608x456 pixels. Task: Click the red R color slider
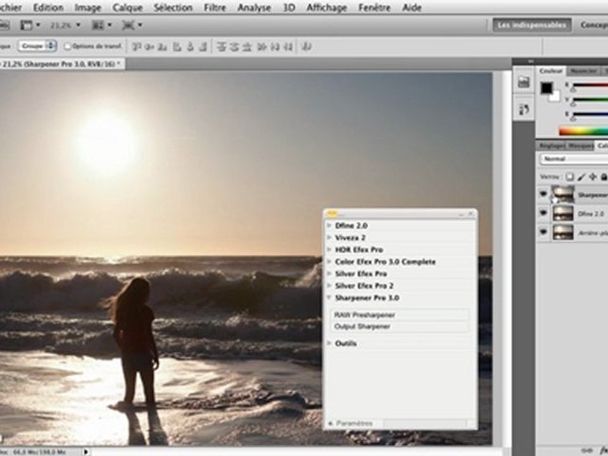coord(590,85)
